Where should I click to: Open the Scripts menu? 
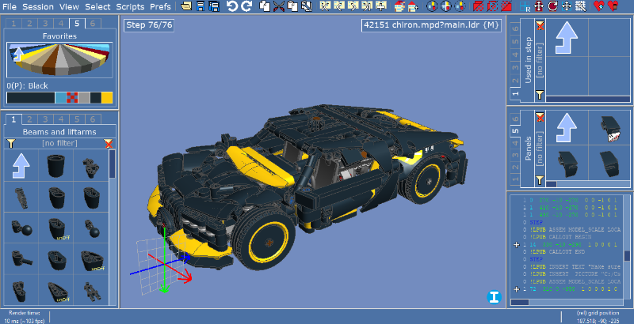click(x=130, y=6)
